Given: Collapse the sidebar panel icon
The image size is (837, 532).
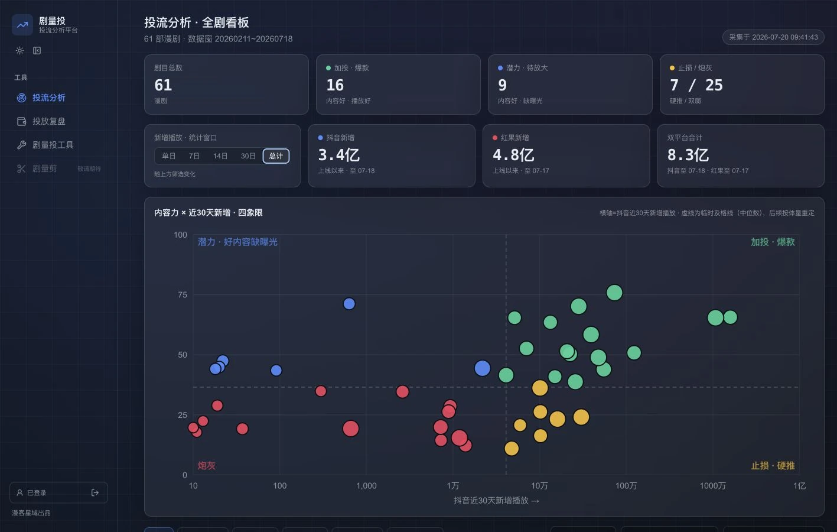Looking at the screenshot, I should [37, 51].
